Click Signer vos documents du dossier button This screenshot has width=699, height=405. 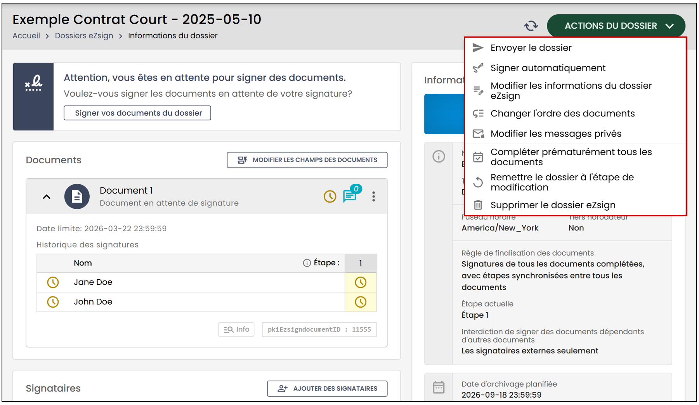tap(137, 113)
